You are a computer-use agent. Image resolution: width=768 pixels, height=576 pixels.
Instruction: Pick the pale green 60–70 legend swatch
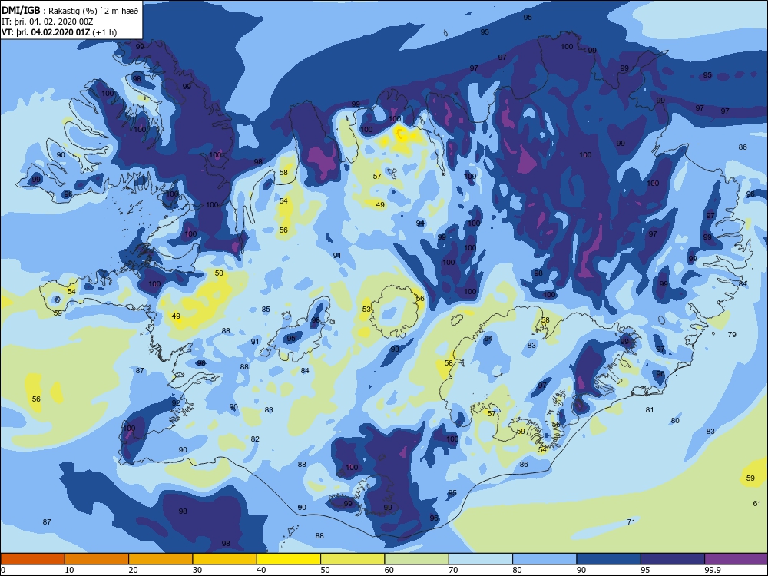(417, 559)
